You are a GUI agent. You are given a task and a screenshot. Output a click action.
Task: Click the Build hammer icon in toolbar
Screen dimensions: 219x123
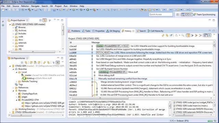click(29, 10)
